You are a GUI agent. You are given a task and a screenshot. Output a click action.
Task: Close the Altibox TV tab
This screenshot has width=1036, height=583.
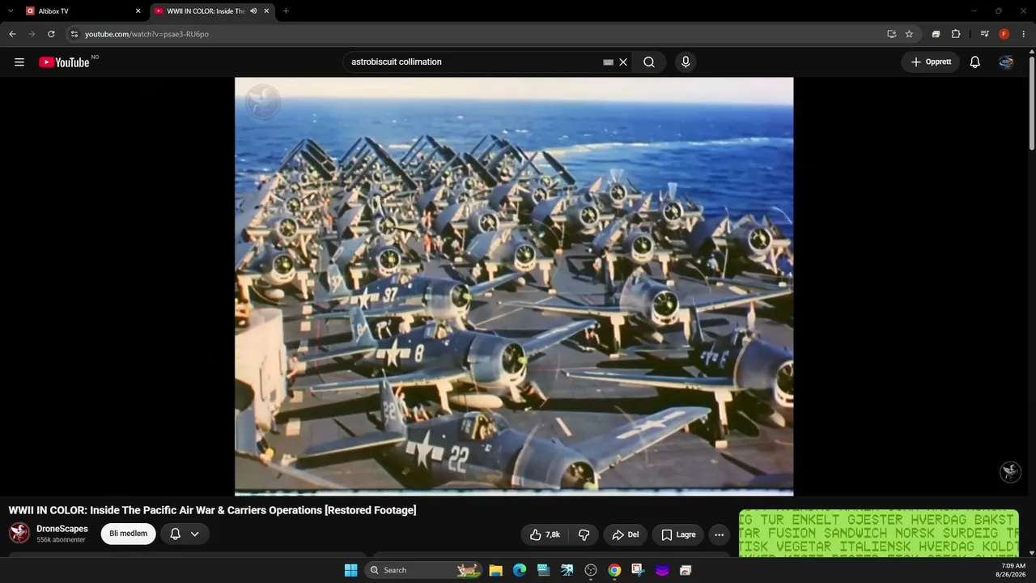138,11
